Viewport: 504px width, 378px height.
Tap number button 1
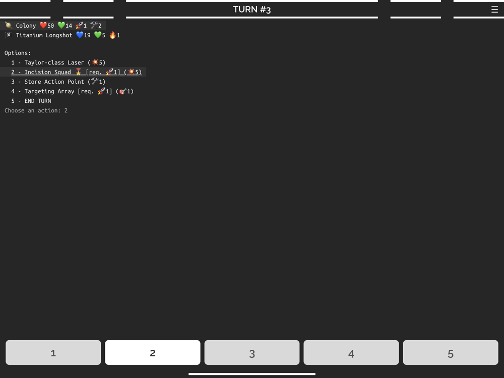pos(53,353)
